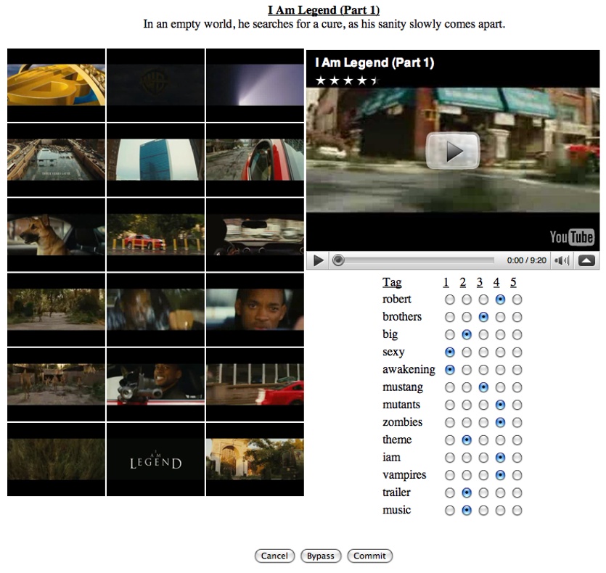
Task: Set the 'sexy' tag rating to 3
Action: (x=482, y=353)
